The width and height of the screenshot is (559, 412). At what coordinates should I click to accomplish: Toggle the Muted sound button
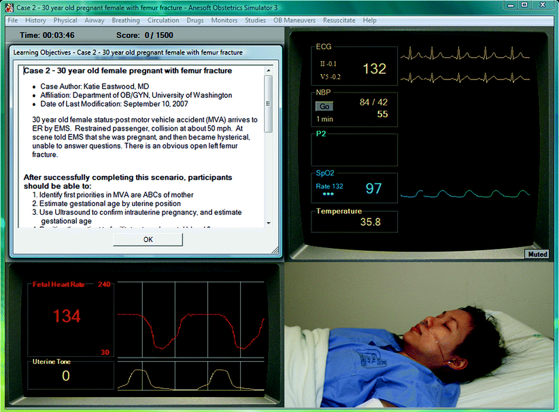point(536,254)
